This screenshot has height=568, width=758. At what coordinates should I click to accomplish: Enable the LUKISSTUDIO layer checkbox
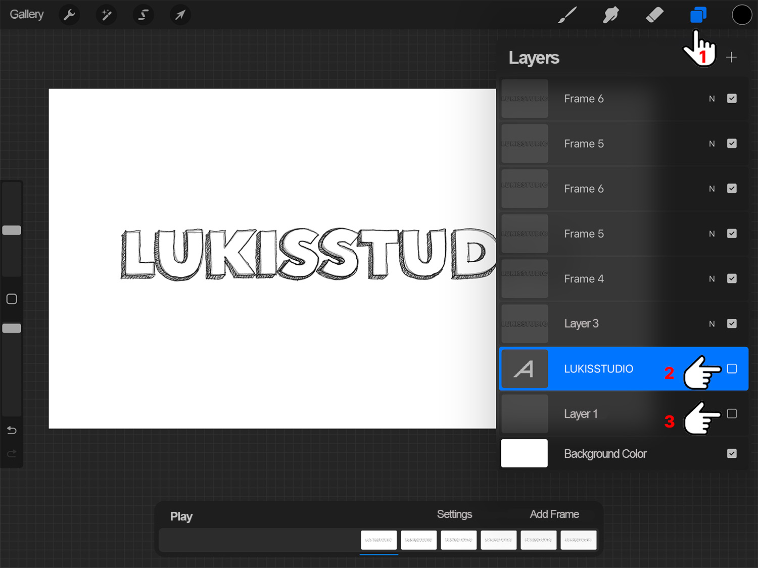(x=732, y=368)
